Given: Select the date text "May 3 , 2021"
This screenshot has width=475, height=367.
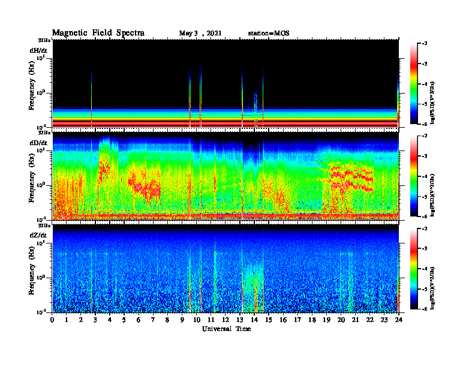Looking at the screenshot, I should (200, 34).
